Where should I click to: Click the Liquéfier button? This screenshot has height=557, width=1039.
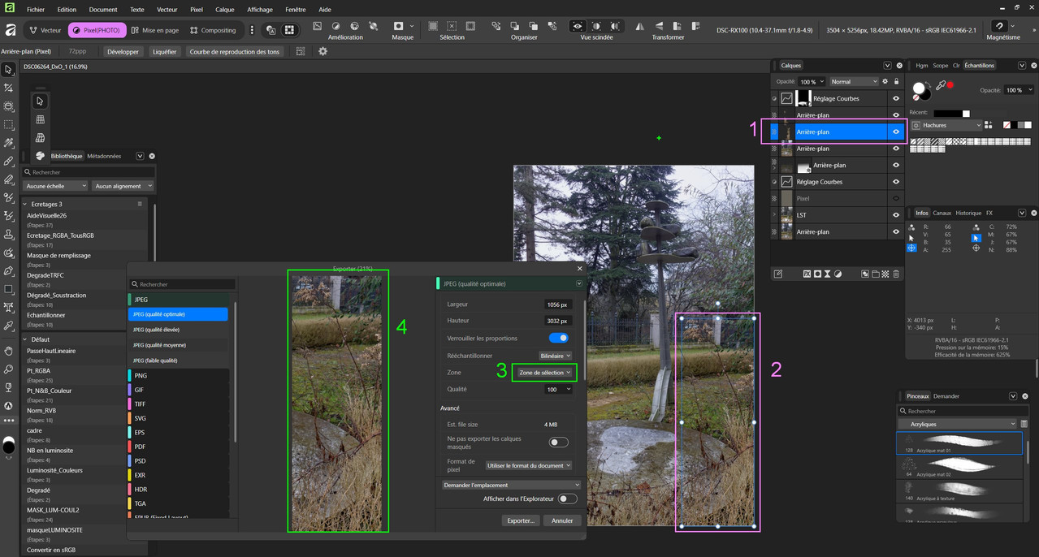pyautogui.click(x=164, y=51)
